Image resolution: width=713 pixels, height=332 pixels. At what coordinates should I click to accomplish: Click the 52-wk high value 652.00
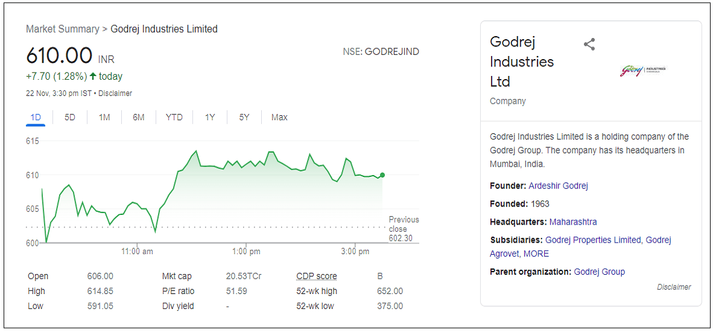click(x=390, y=291)
